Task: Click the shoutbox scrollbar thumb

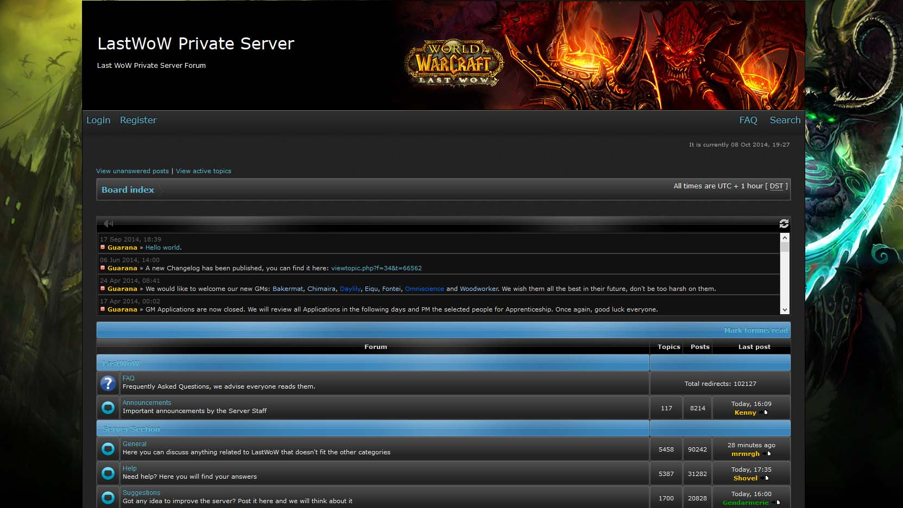Action: click(785, 247)
